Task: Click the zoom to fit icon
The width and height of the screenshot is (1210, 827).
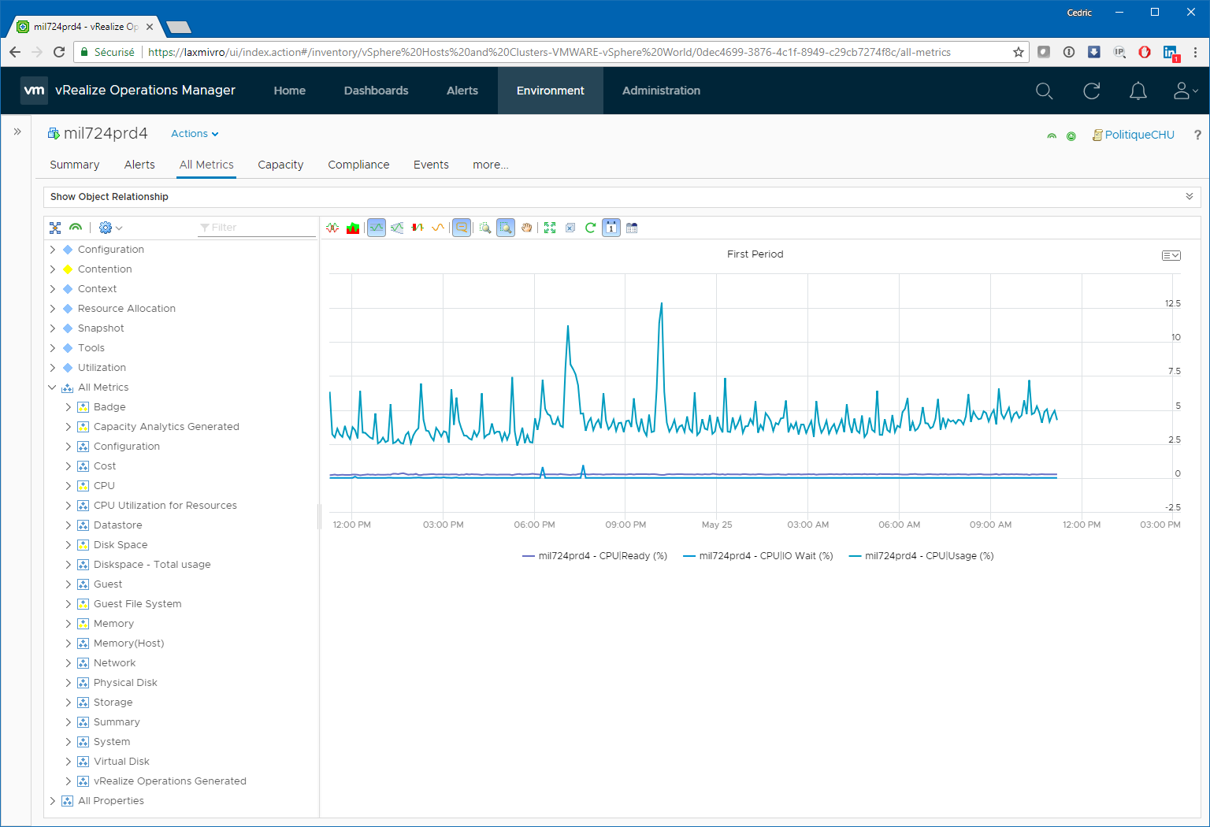Action: (x=550, y=228)
